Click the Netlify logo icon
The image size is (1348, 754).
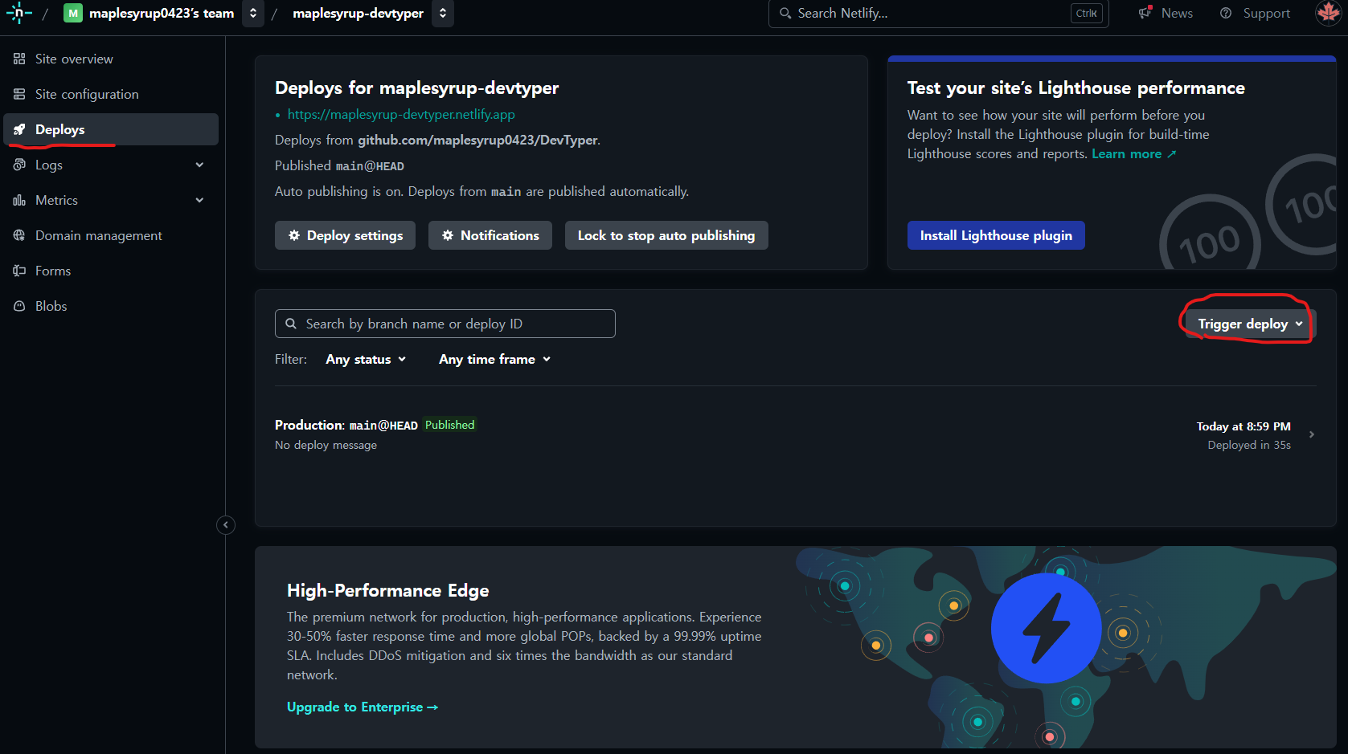pyautogui.click(x=18, y=13)
